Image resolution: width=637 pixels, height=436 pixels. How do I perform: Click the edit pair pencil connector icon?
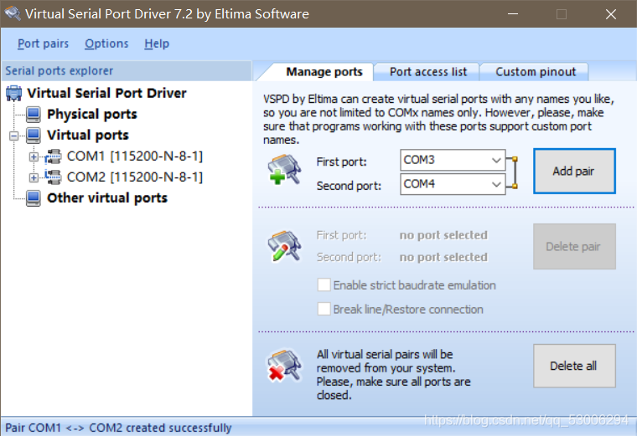[285, 246]
